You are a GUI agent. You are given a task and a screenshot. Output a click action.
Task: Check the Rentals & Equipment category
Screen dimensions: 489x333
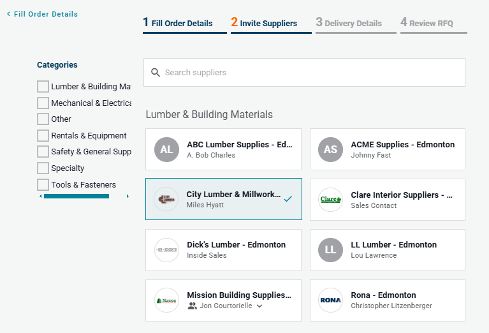coord(43,135)
